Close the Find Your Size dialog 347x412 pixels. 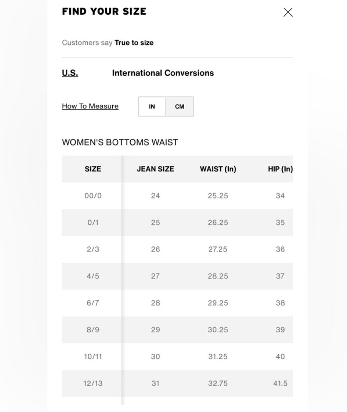tap(288, 12)
